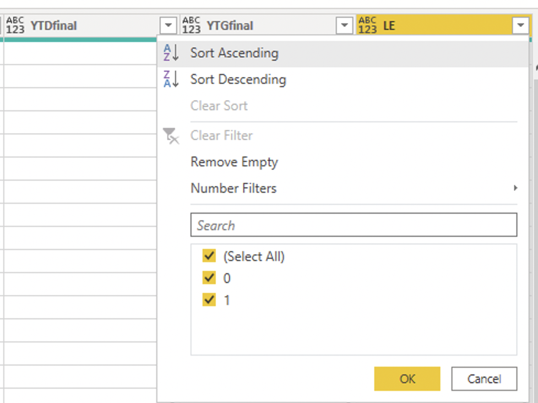The height and width of the screenshot is (403, 538).
Task: Cancel the filter dialog
Action: (x=484, y=379)
